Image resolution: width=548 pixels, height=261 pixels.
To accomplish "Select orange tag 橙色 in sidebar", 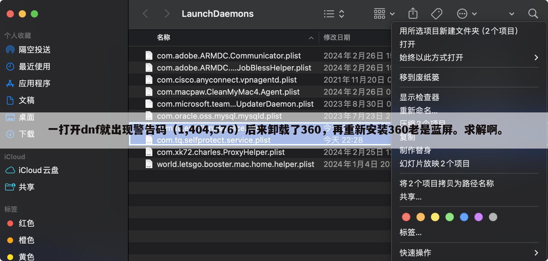I will [x=21, y=240].
